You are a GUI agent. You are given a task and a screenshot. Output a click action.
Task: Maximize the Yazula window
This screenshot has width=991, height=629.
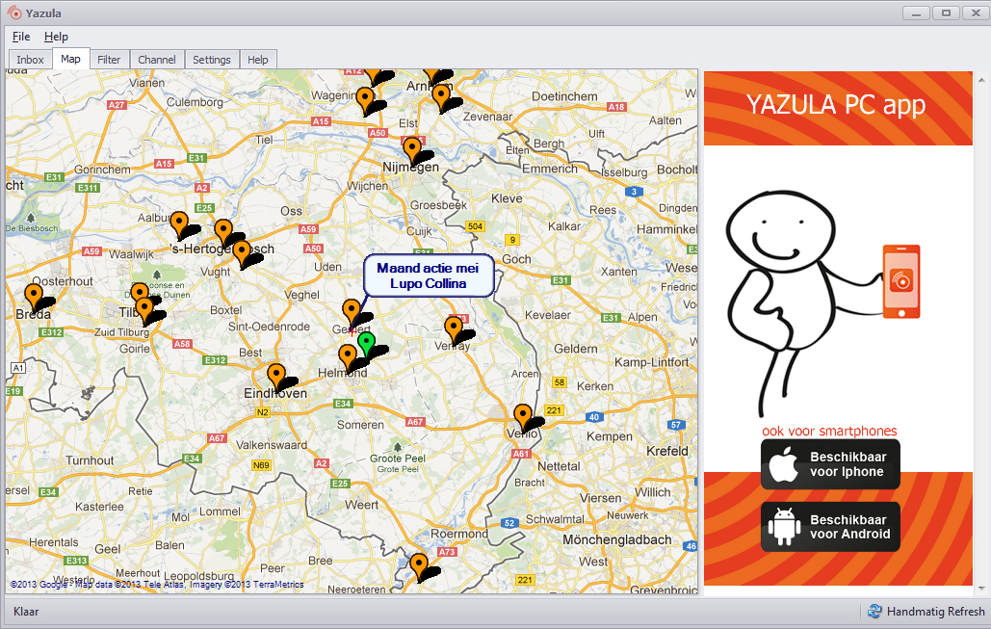point(946,13)
